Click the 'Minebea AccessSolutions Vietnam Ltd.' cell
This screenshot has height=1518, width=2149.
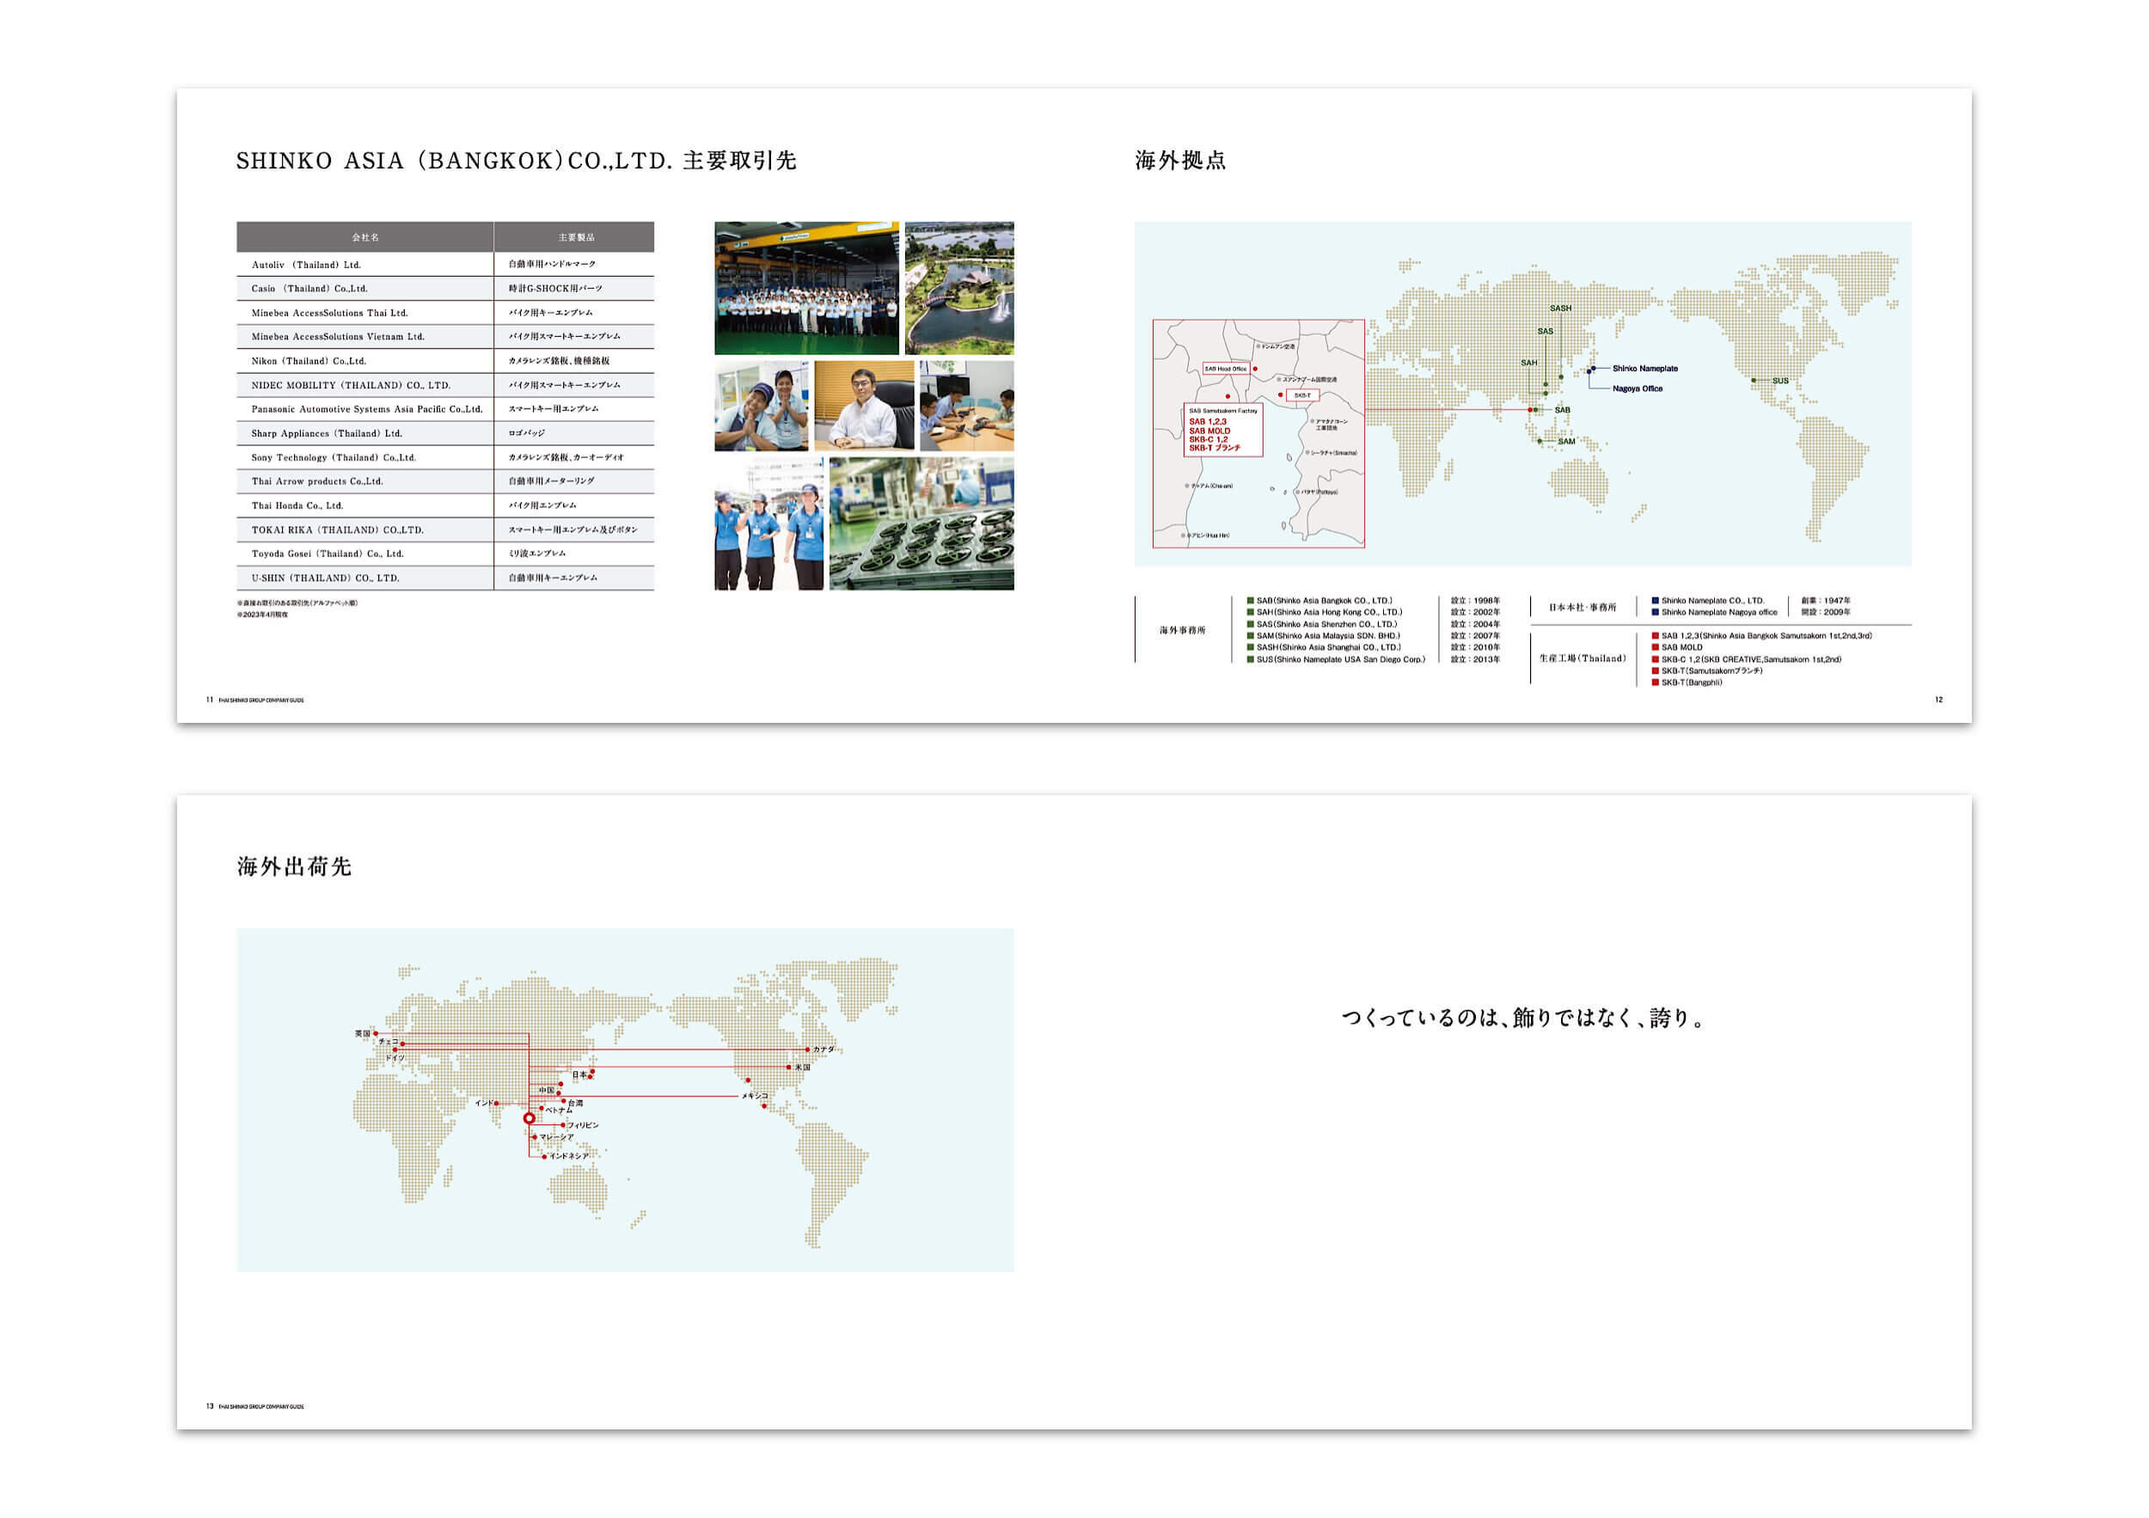click(365, 337)
